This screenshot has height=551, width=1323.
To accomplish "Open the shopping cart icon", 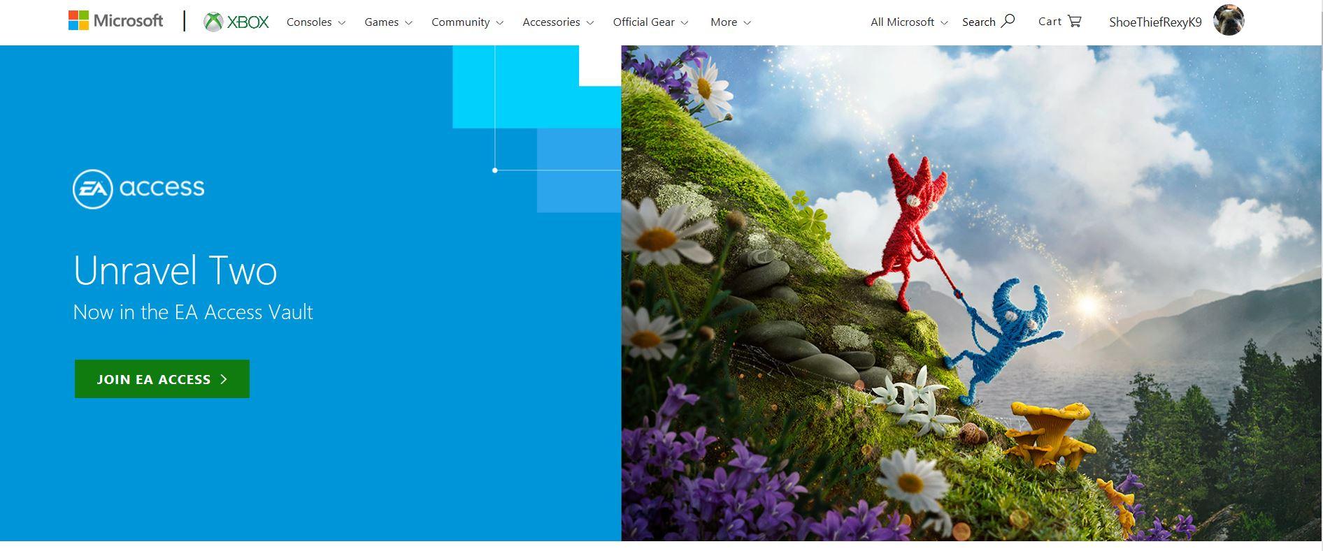I will click(1075, 21).
